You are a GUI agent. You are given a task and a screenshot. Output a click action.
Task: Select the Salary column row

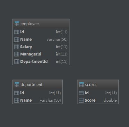(41, 47)
